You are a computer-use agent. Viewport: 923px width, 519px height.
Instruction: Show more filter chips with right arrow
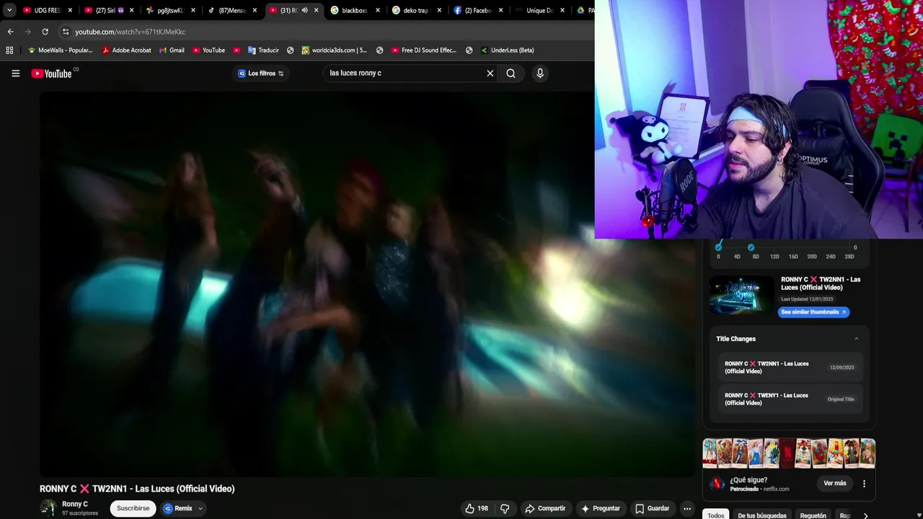(x=865, y=515)
